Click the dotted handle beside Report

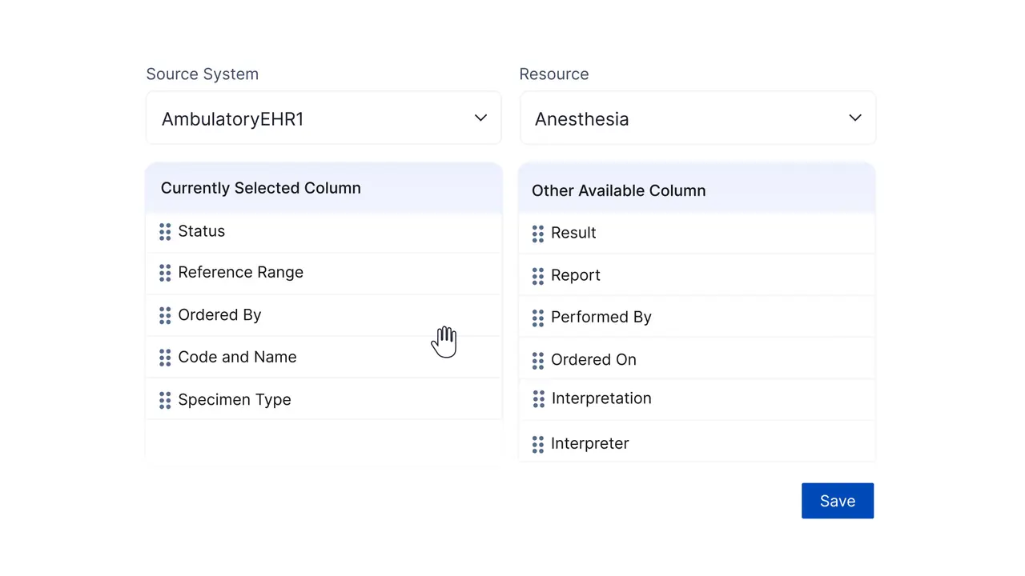click(538, 276)
